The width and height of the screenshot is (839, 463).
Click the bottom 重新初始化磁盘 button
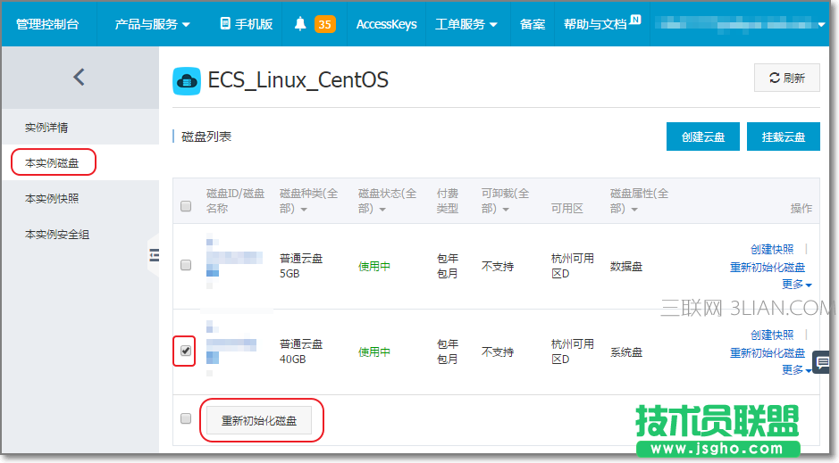click(259, 419)
